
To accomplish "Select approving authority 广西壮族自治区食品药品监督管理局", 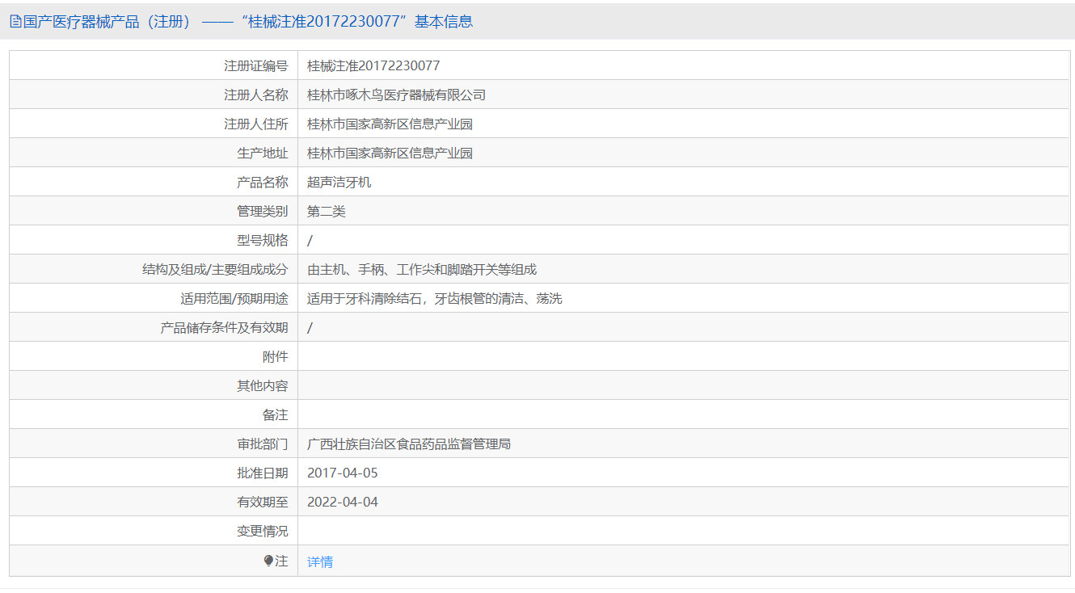I will (x=409, y=444).
